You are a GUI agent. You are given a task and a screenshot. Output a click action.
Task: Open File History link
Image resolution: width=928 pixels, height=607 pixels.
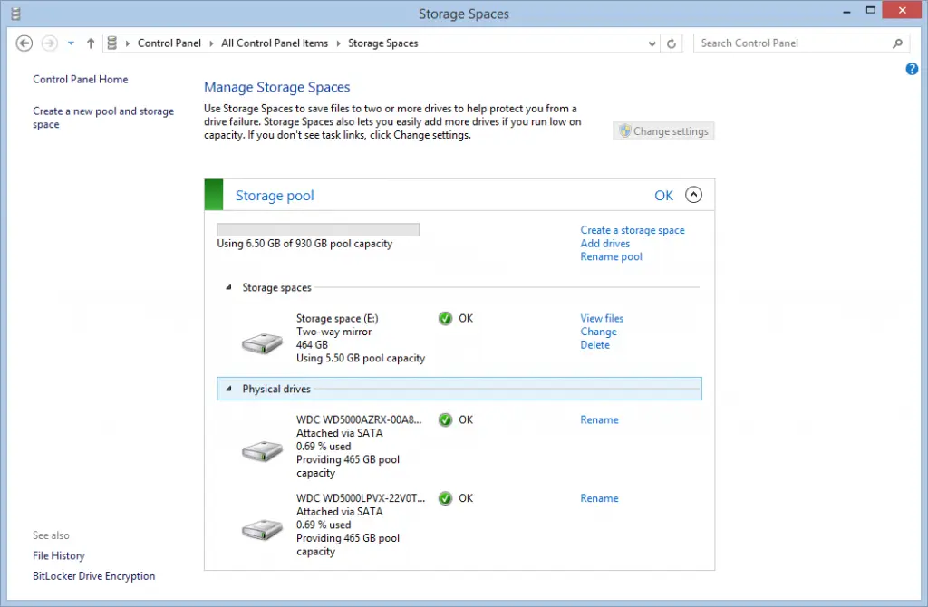click(59, 555)
